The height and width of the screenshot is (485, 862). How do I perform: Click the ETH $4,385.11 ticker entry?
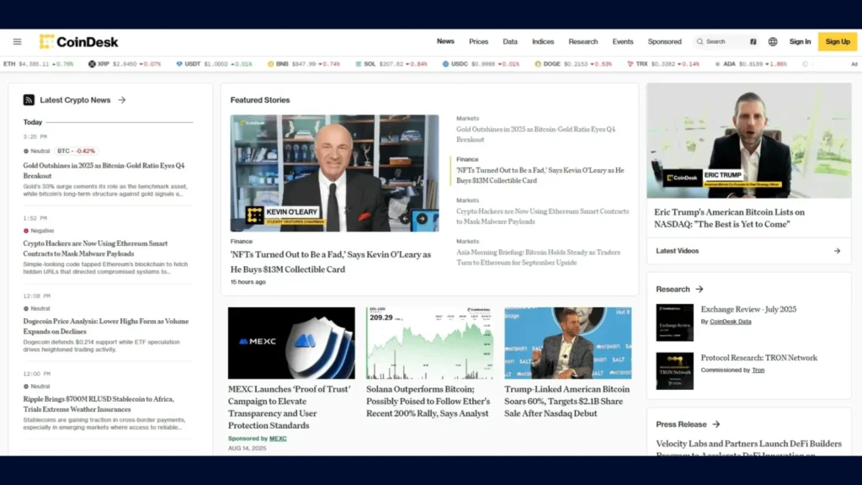coord(39,64)
